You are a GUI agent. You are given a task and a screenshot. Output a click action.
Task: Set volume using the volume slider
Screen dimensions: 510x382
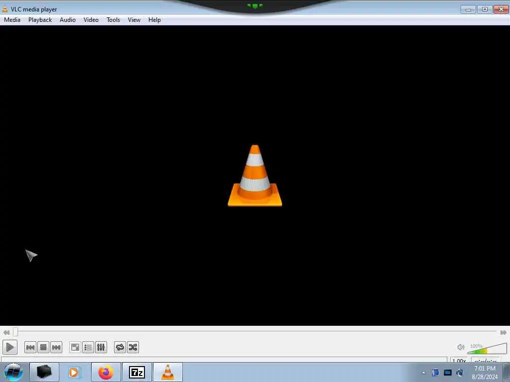pos(487,349)
